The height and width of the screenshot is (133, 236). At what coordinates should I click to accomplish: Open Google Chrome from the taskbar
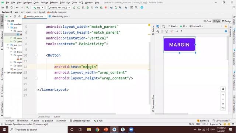tap(97, 130)
